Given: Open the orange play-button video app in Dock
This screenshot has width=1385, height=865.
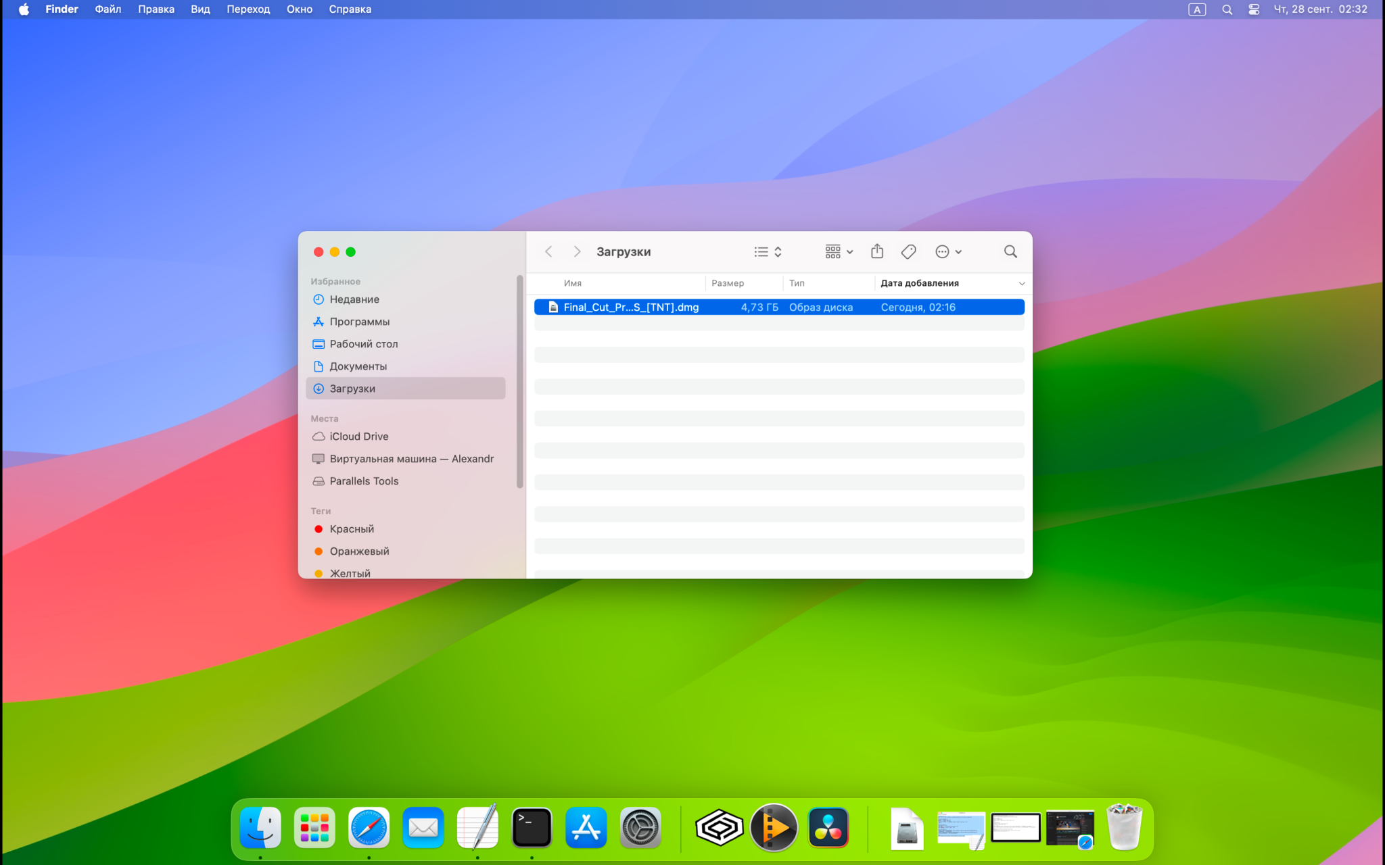Looking at the screenshot, I should [774, 827].
